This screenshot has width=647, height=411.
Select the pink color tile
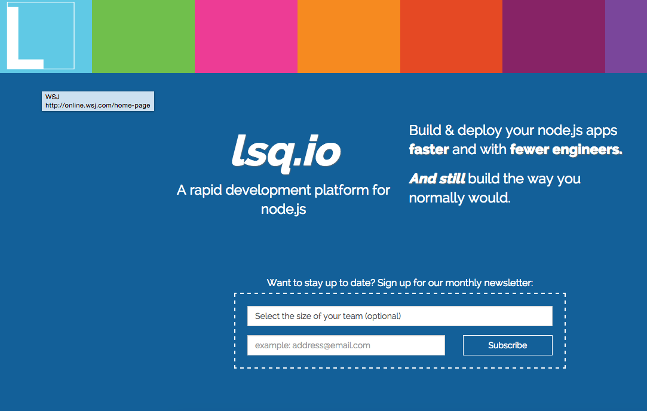coord(246,36)
